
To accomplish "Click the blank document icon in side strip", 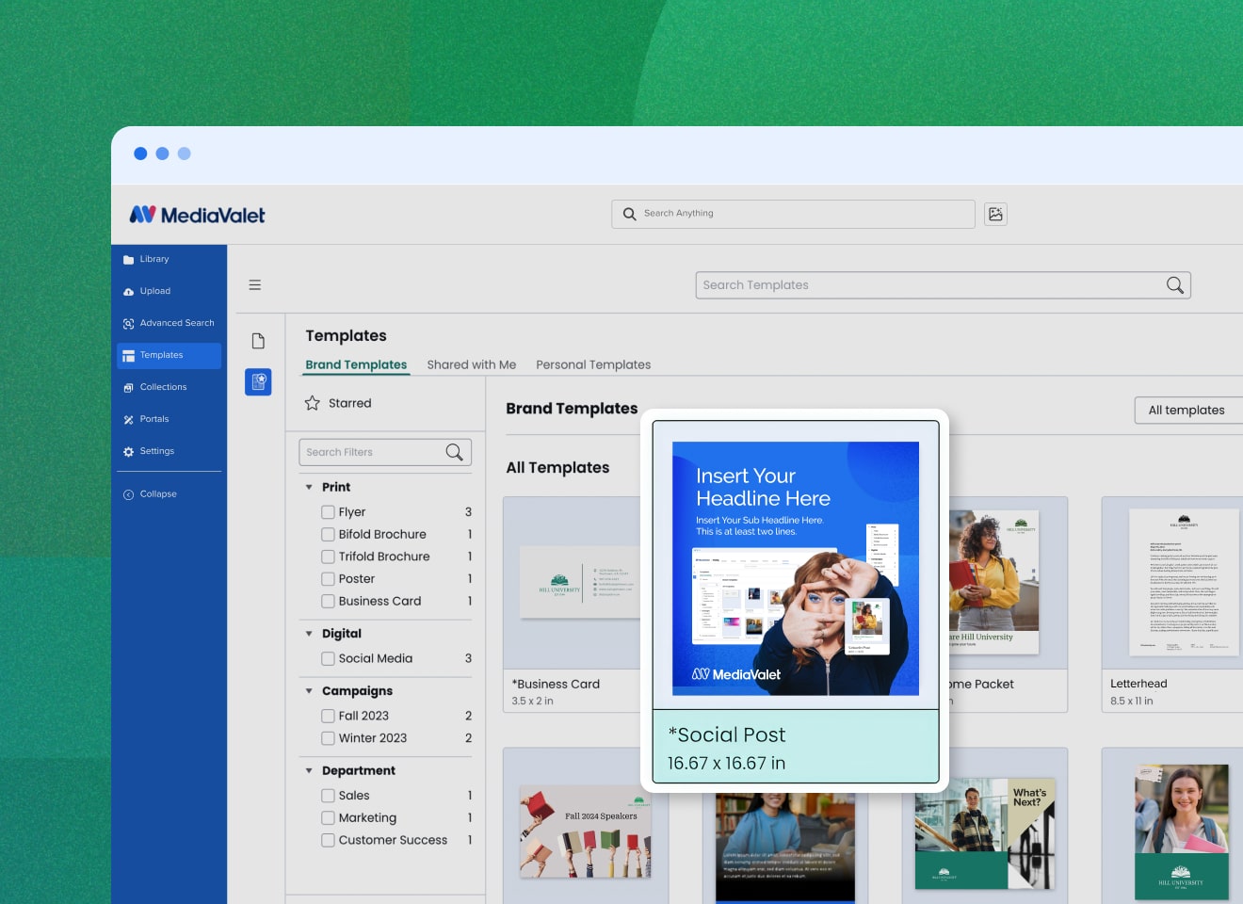I will [258, 341].
